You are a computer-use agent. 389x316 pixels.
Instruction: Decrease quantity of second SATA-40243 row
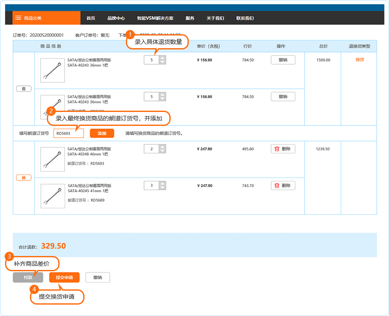[x=162, y=99]
